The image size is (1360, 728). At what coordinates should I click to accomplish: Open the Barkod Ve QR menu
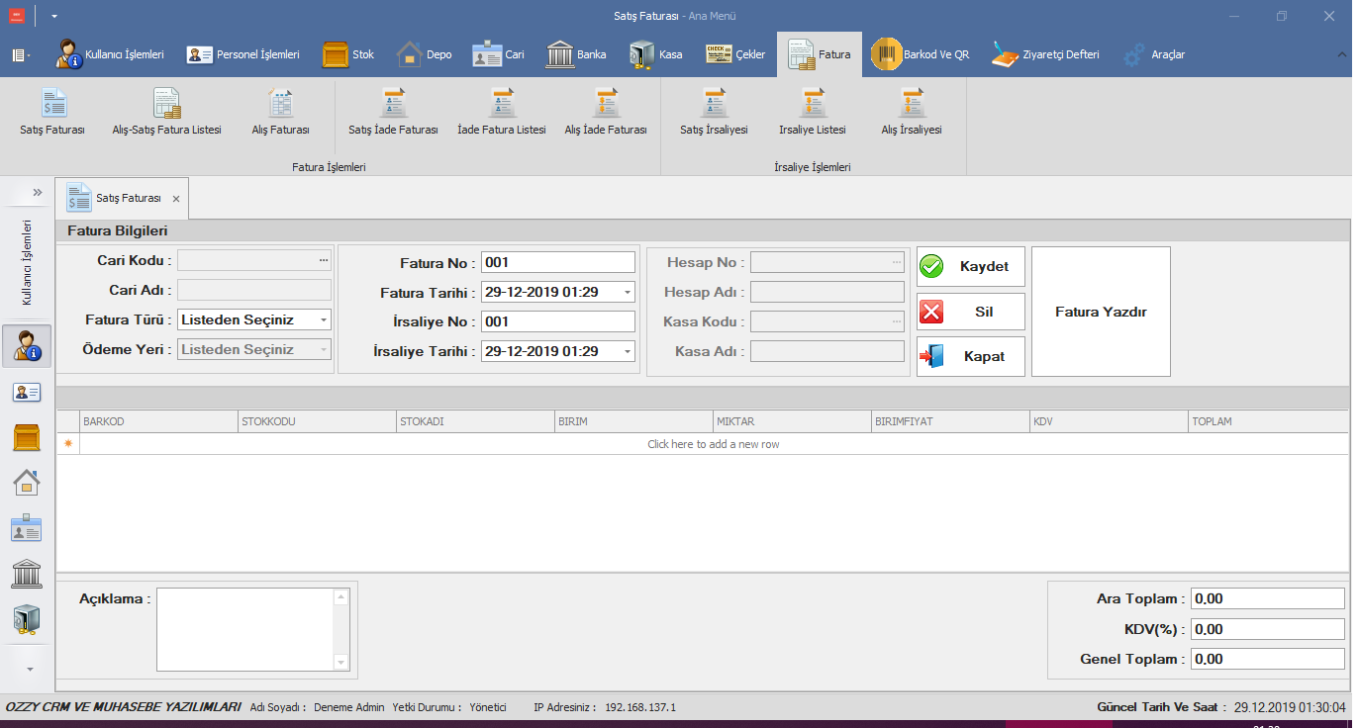[x=921, y=54]
